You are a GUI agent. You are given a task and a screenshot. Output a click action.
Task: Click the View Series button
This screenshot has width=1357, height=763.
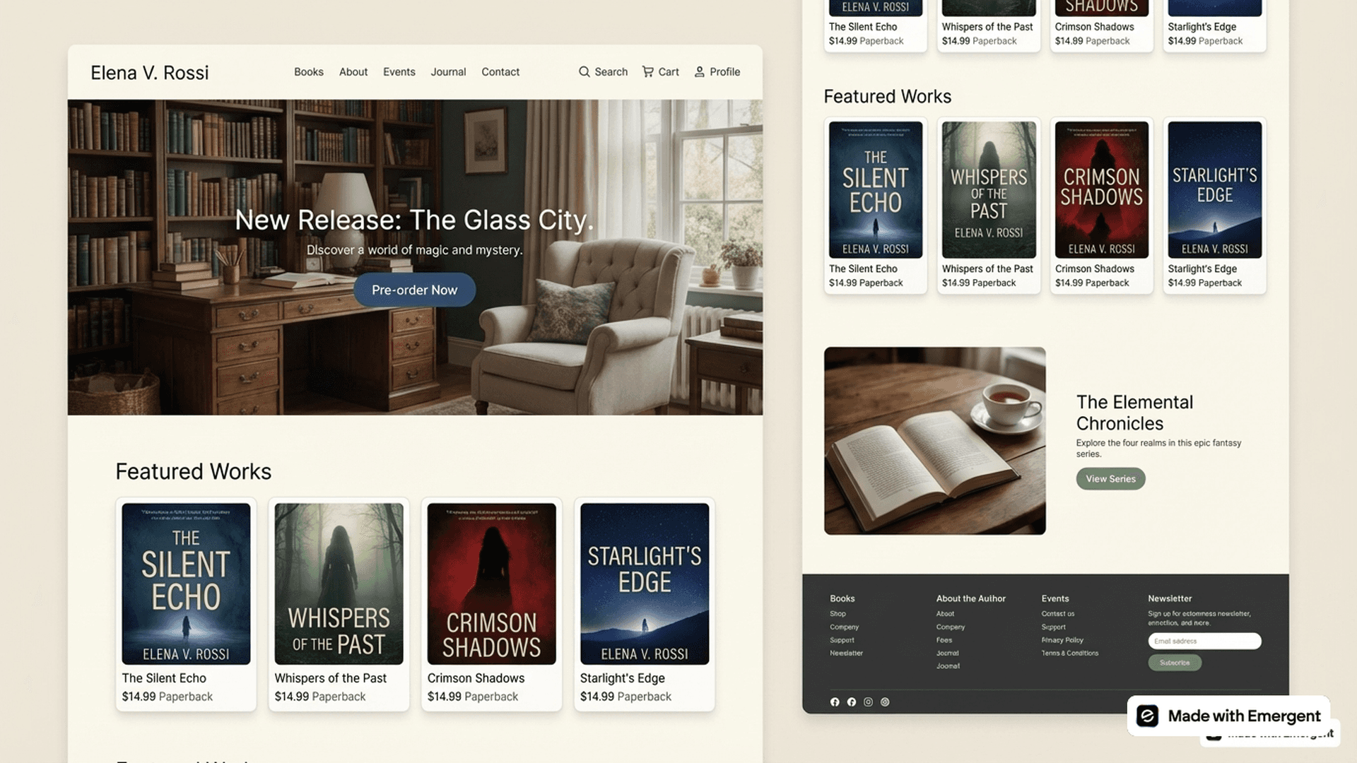[1110, 478]
